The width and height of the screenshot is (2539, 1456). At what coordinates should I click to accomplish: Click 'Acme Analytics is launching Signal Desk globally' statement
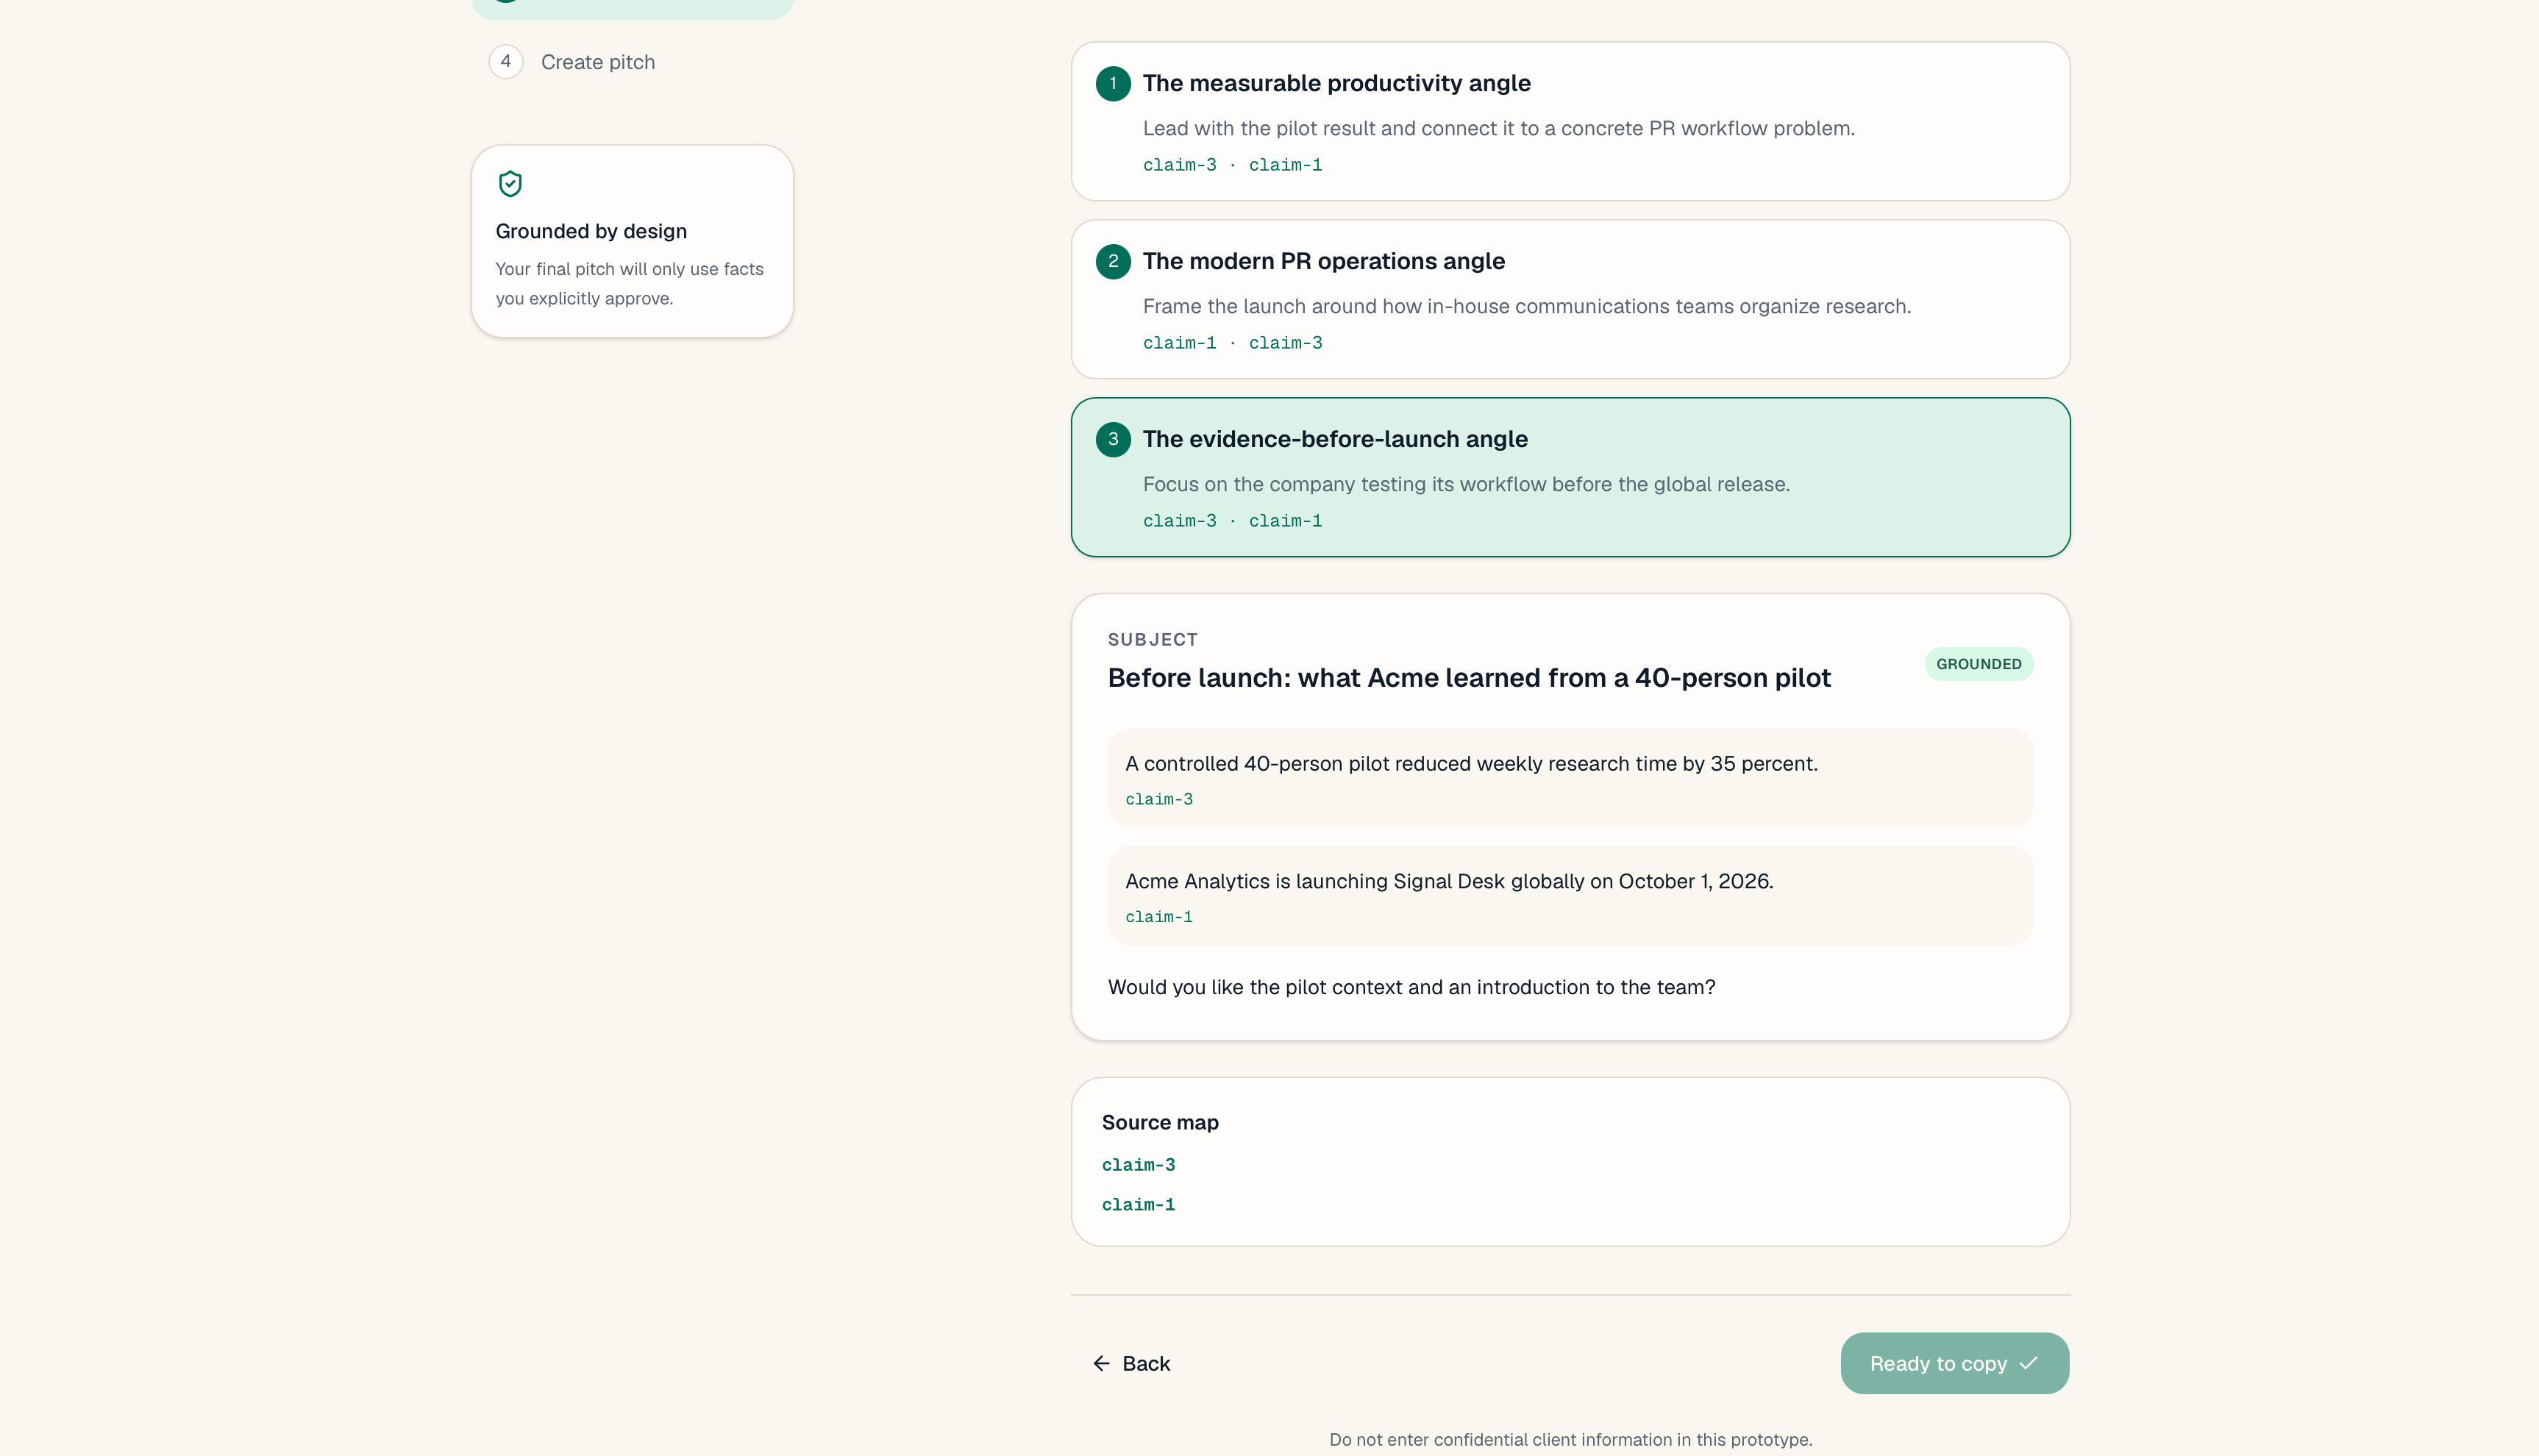pos(1449,882)
